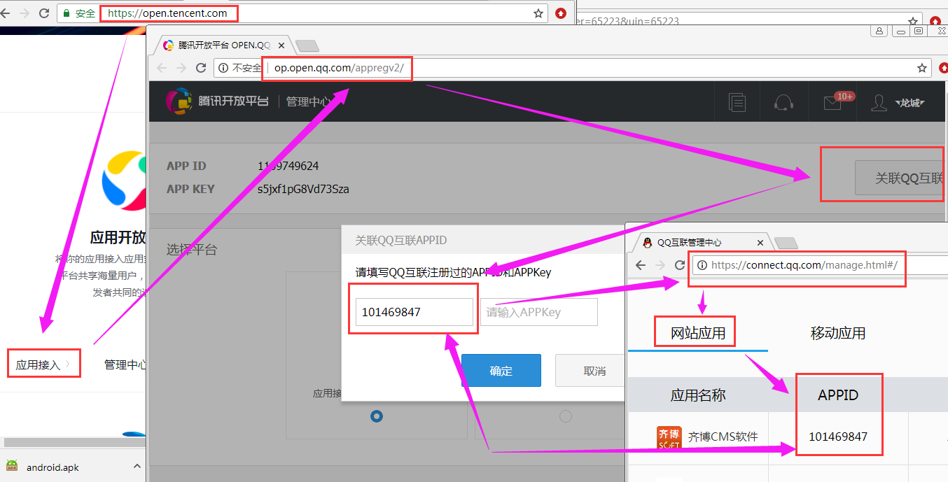Reload the op.open.qq.com page
Image resolution: width=948 pixels, height=482 pixels.
[201, 68]
